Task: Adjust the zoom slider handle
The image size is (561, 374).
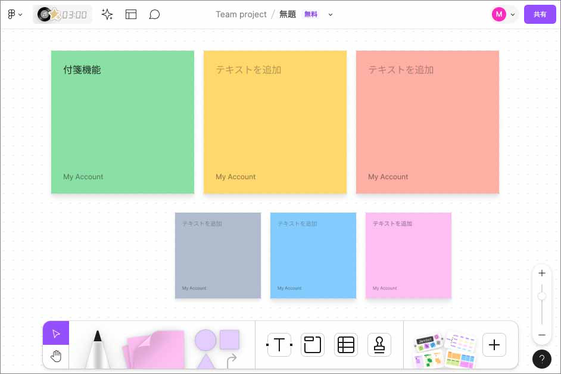Action: tap(541, 296)
